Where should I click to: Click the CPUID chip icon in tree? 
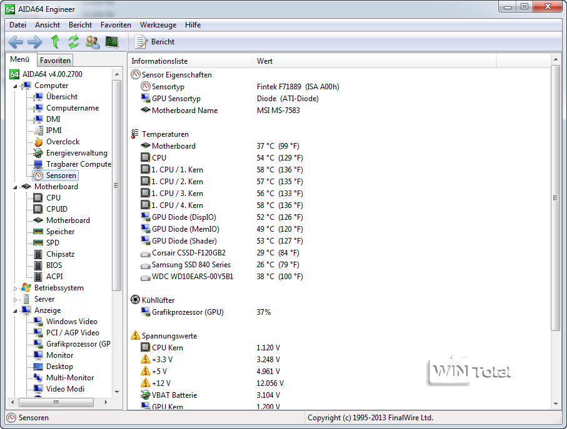(x=38, y=209)
